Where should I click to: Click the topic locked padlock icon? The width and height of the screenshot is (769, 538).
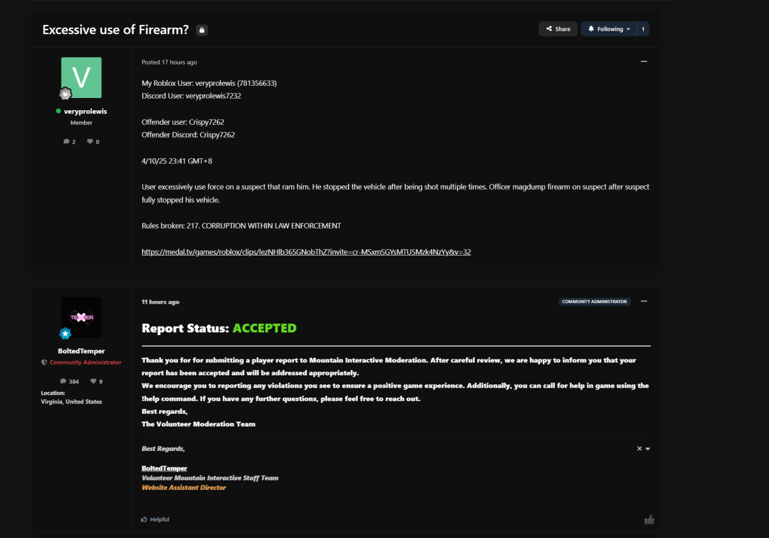click(202, 30)
